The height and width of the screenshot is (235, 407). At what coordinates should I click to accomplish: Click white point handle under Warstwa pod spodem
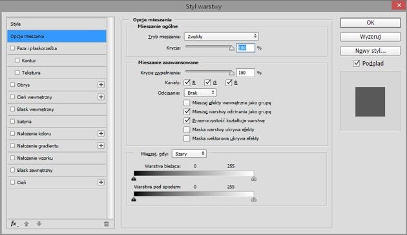pos(254,200)
